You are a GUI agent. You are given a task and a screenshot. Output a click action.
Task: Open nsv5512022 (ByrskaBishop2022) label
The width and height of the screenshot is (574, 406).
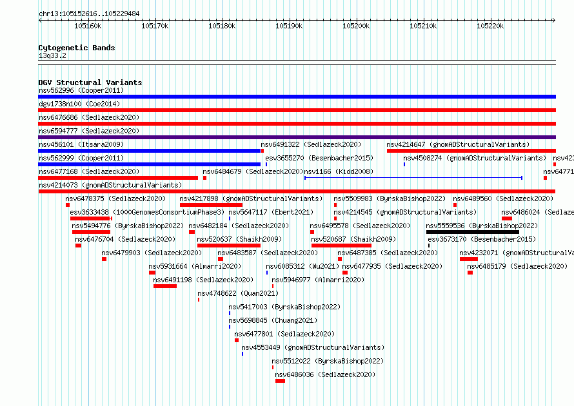[328, 361]
